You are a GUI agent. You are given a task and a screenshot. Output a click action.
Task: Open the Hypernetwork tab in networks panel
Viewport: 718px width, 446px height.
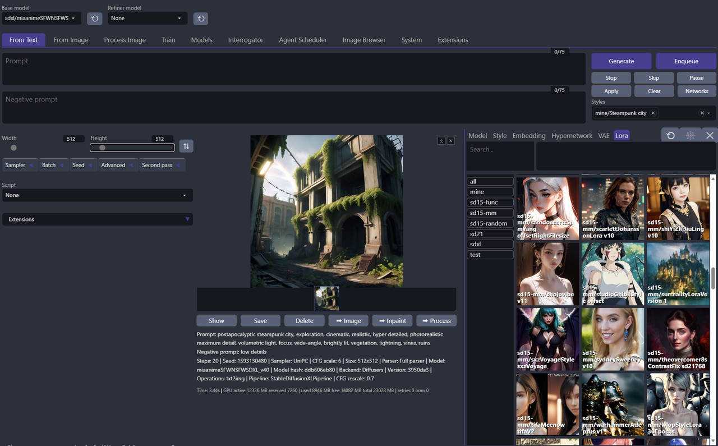pos(572,136)
